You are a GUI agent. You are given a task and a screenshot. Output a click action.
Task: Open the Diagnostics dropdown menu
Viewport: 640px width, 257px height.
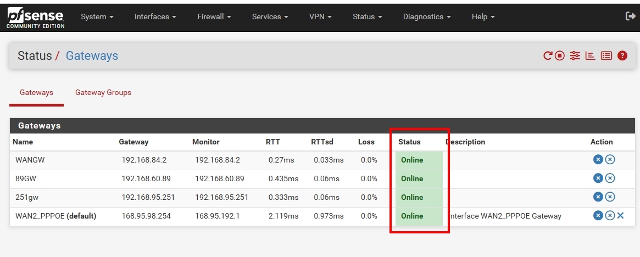click(426, 16)
